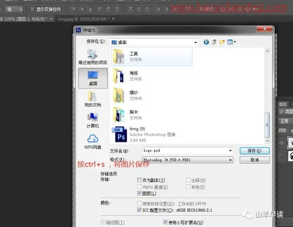Click the auto-align layers icon

[188, 9]
